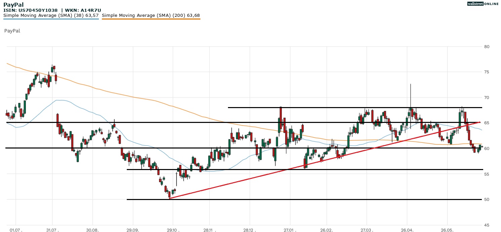Click the 45 price axis label

pos(487,225)
